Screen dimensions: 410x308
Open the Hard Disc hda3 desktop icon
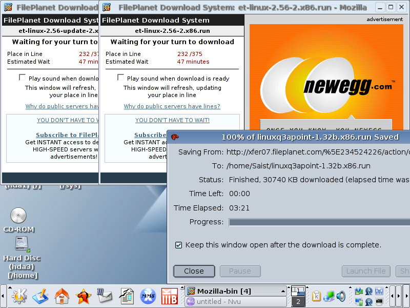[21, 244]
